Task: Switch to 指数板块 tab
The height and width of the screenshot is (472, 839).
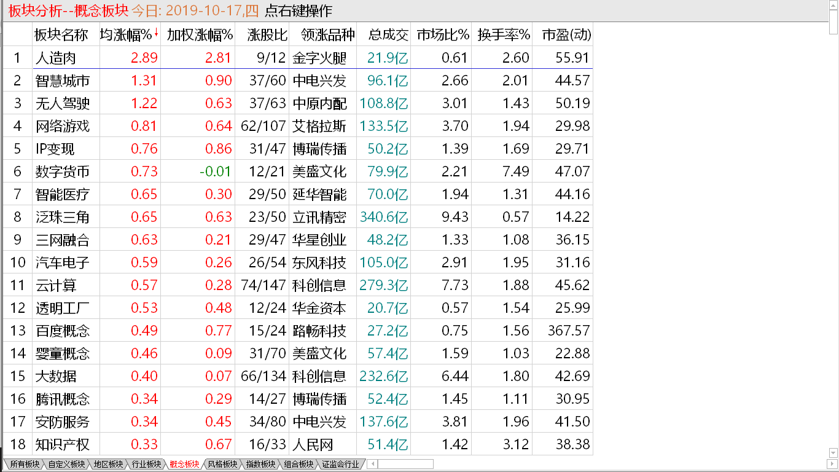Action: coord(260,464)
